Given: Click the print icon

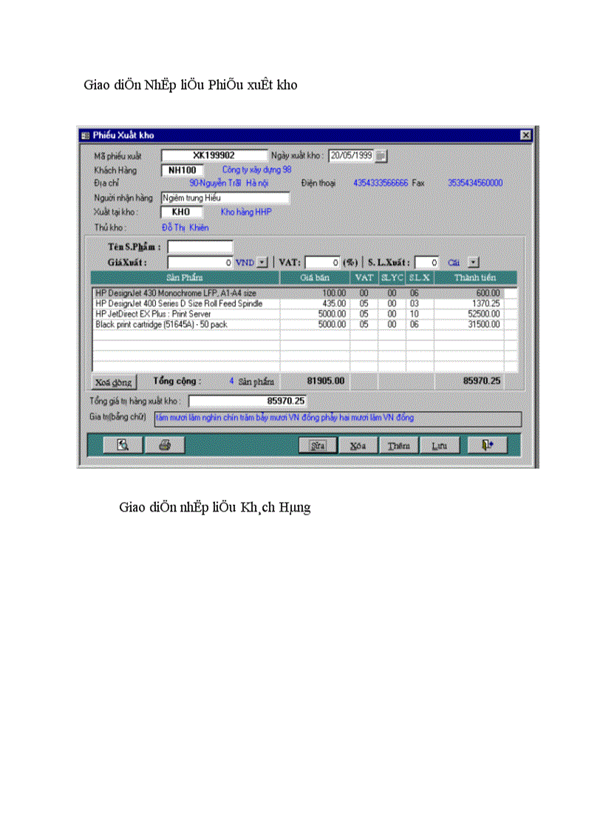Looking at the screenshot, I should (166, 444).
